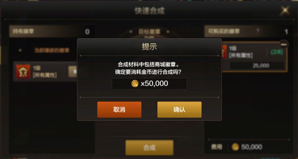298x159 pixels.
Task: Click the green (2/8) count indicator
Action: coord(276,52)
